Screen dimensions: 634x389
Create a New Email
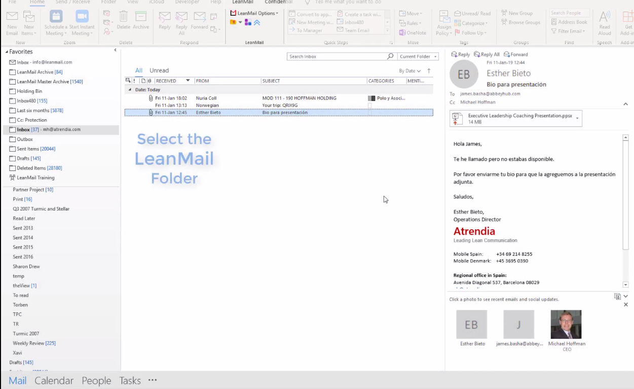click(x=12, y=23)
